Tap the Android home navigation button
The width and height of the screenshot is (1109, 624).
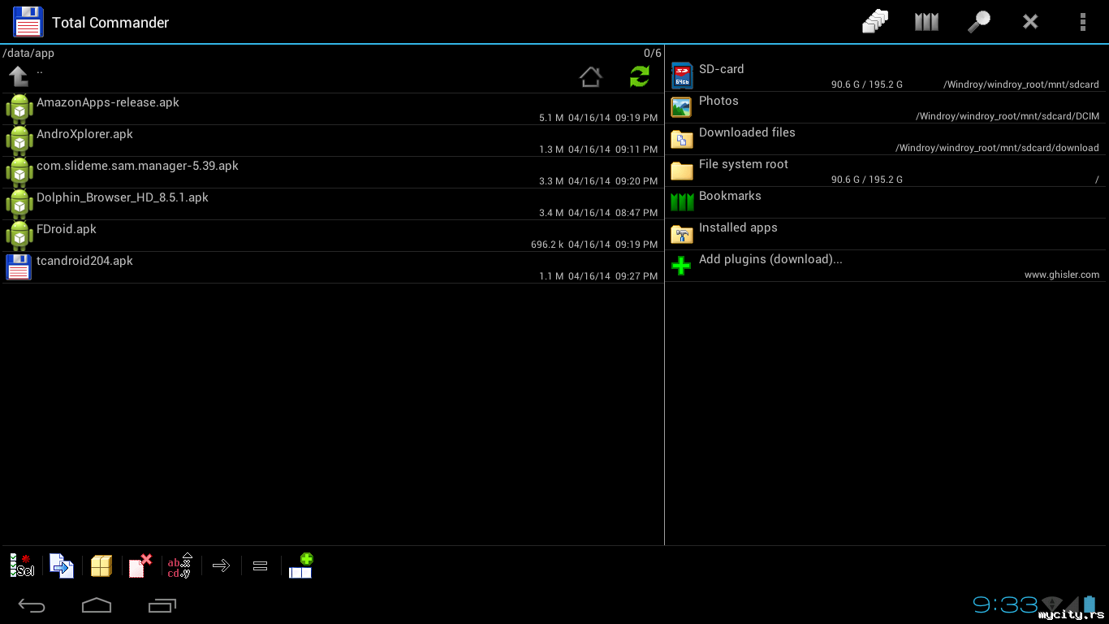click(x=97, y=605)
